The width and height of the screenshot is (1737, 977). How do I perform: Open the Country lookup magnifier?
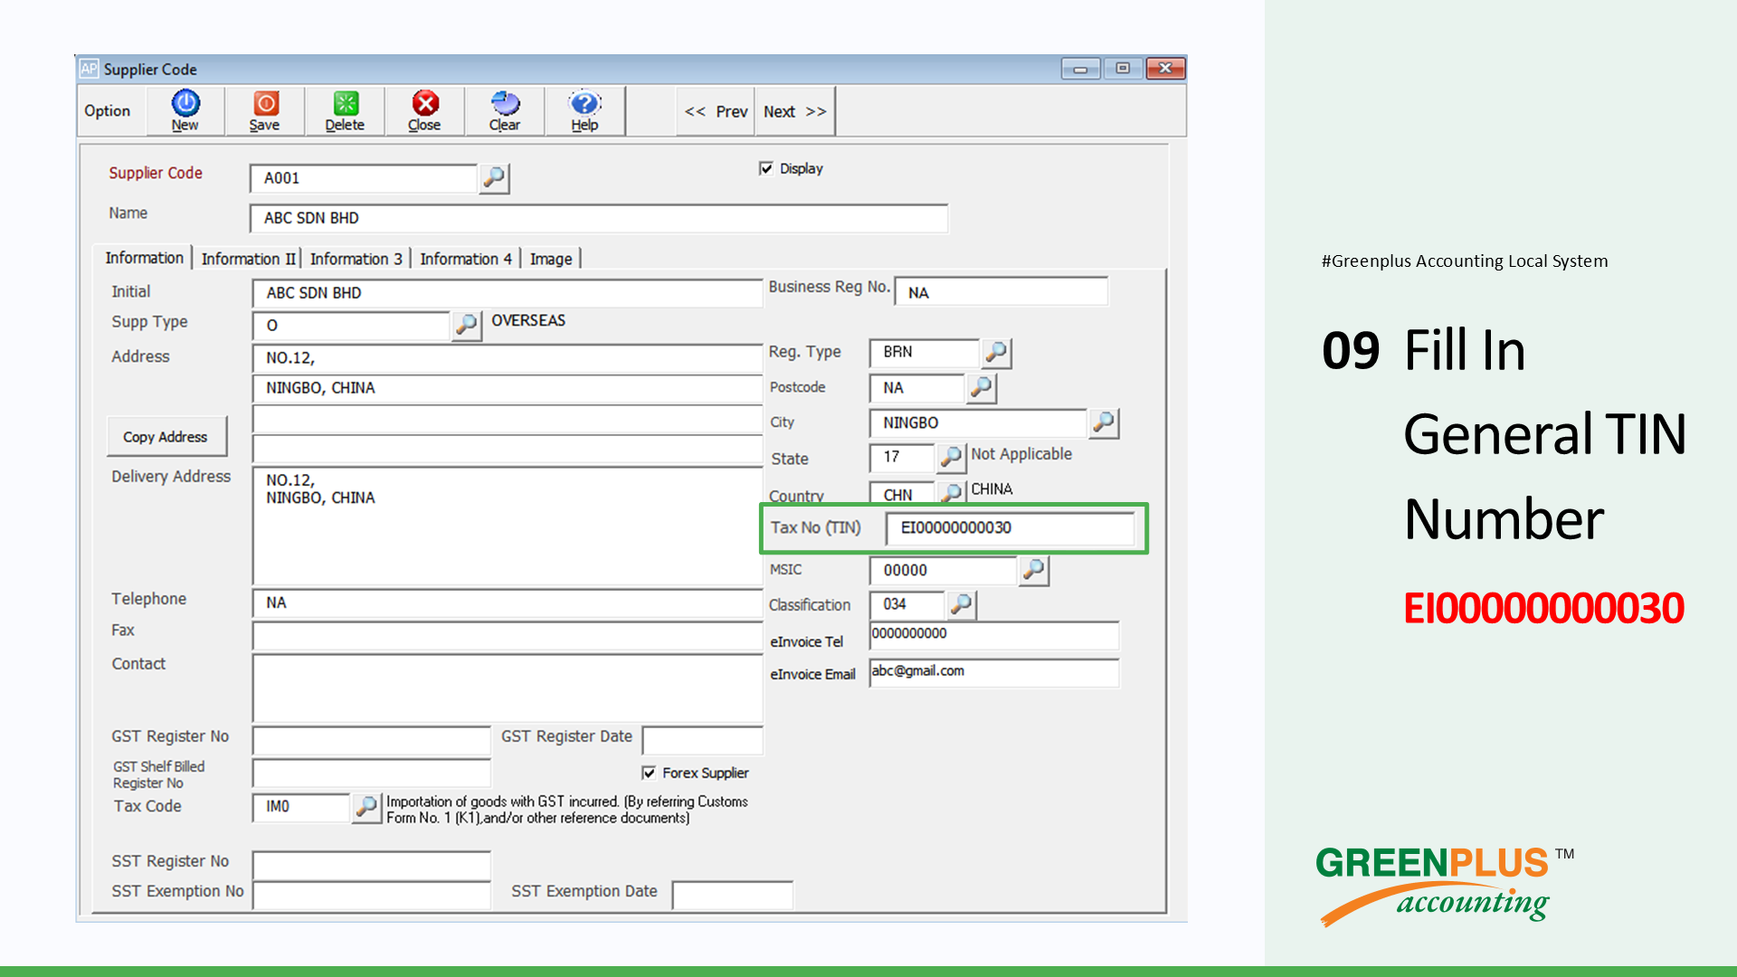pyautogui.click(x=951, y=492)
